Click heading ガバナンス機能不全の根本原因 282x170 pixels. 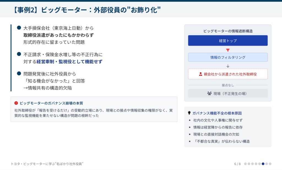tap(217, 113)
